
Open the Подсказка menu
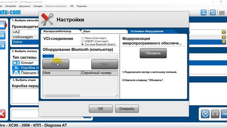82,6
